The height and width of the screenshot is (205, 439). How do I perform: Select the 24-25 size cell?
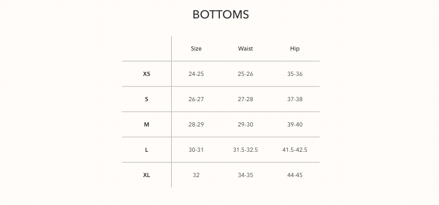[196, 74]
